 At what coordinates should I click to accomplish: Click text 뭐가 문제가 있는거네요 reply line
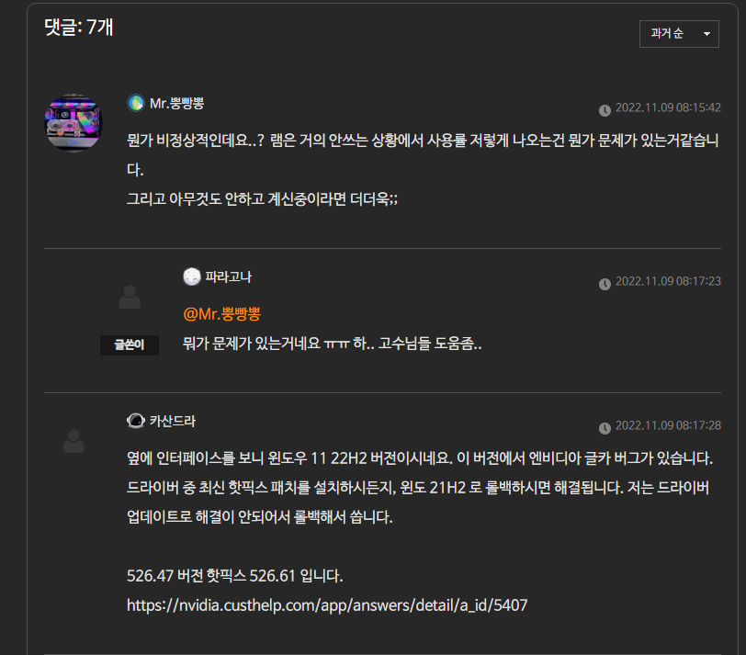[x=332, y=344]
